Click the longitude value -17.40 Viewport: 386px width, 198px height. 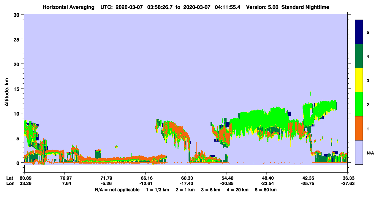(x=186, y=184)
